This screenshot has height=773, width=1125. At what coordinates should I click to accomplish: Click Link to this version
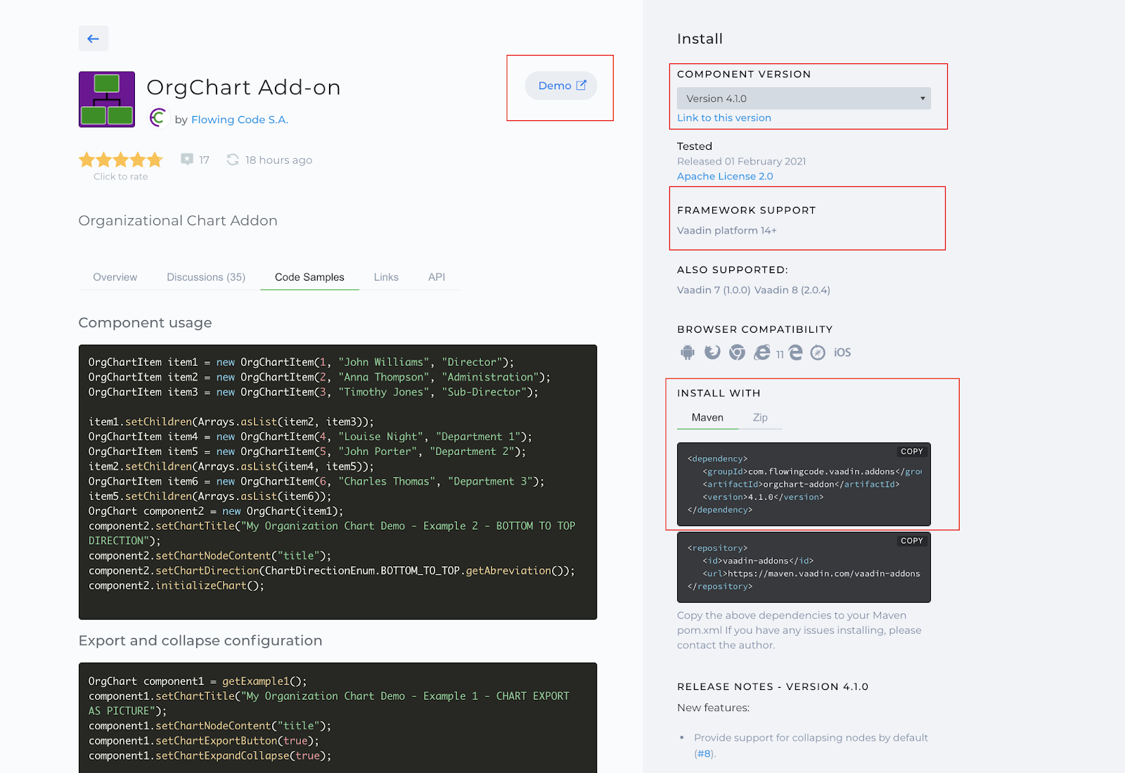click(x=724, y=118)
